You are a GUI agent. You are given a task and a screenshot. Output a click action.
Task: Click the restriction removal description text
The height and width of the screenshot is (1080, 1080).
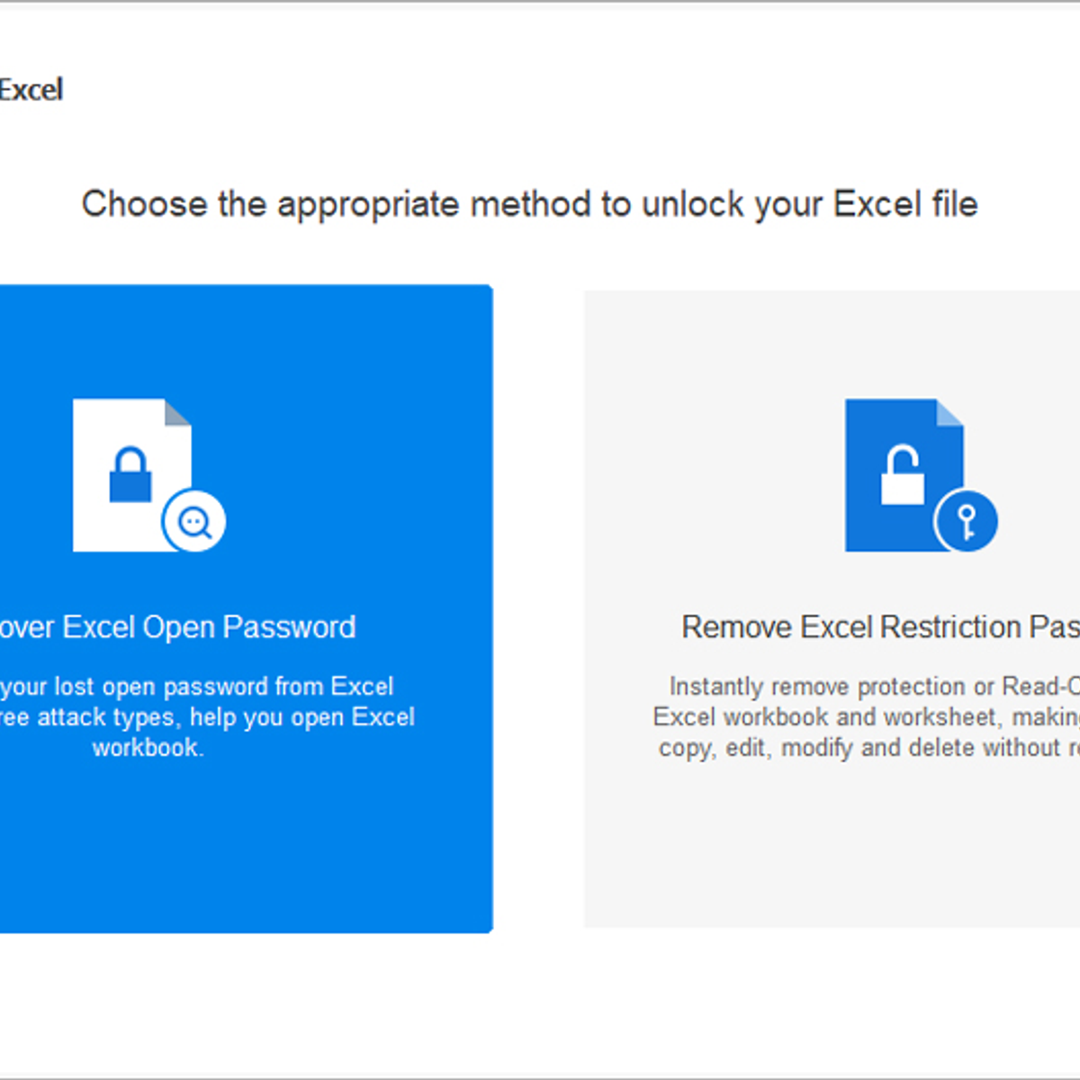point(864,716)
